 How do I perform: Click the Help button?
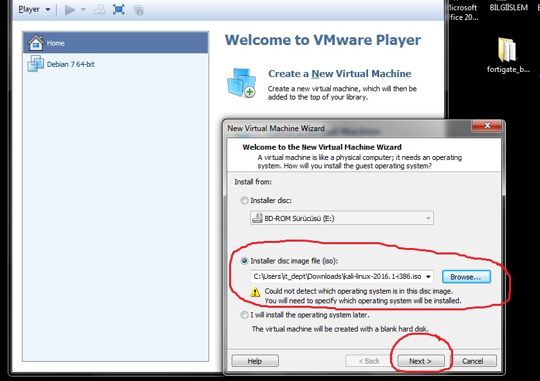255,361
